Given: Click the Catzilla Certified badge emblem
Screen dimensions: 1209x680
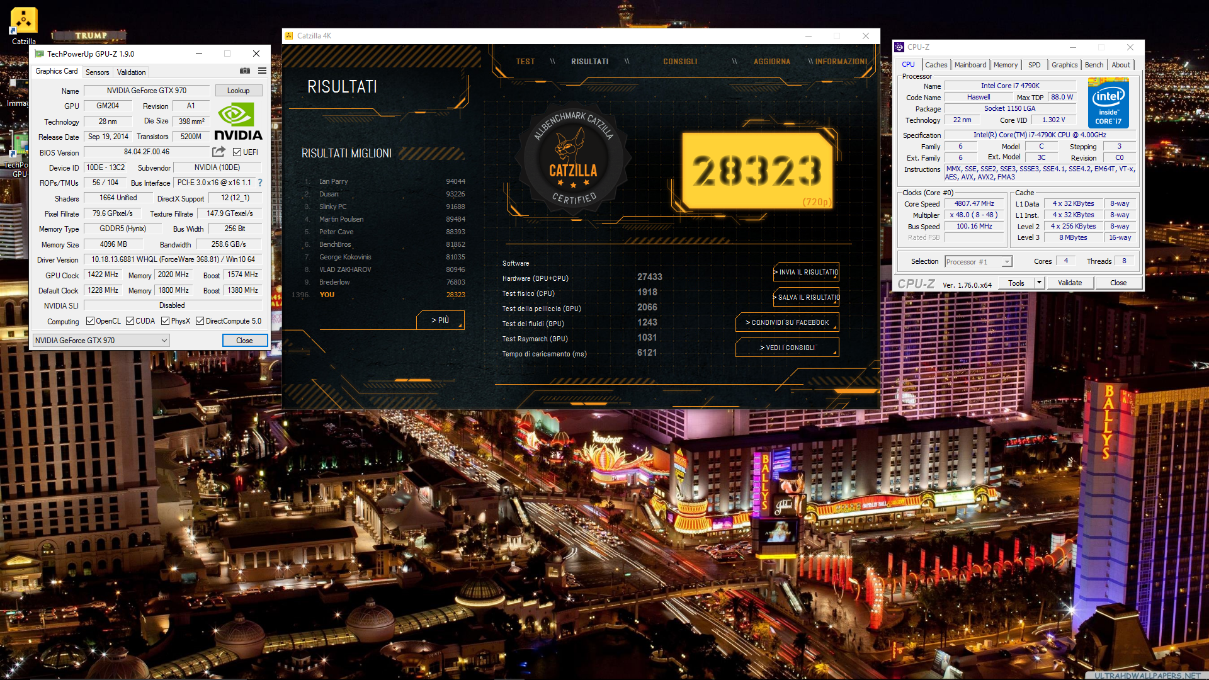Looking at the screenshot, I should click(x=573, y=157).
